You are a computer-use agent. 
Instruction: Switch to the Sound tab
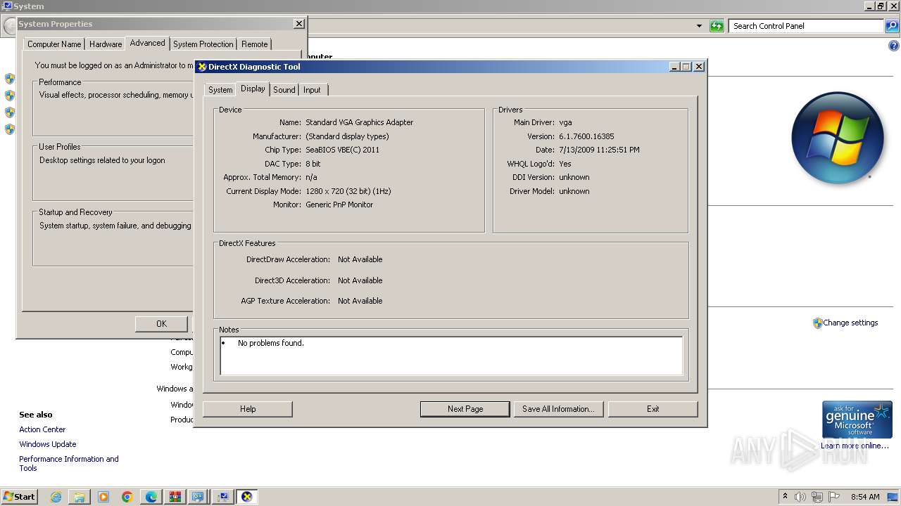[x=284, y=90]
